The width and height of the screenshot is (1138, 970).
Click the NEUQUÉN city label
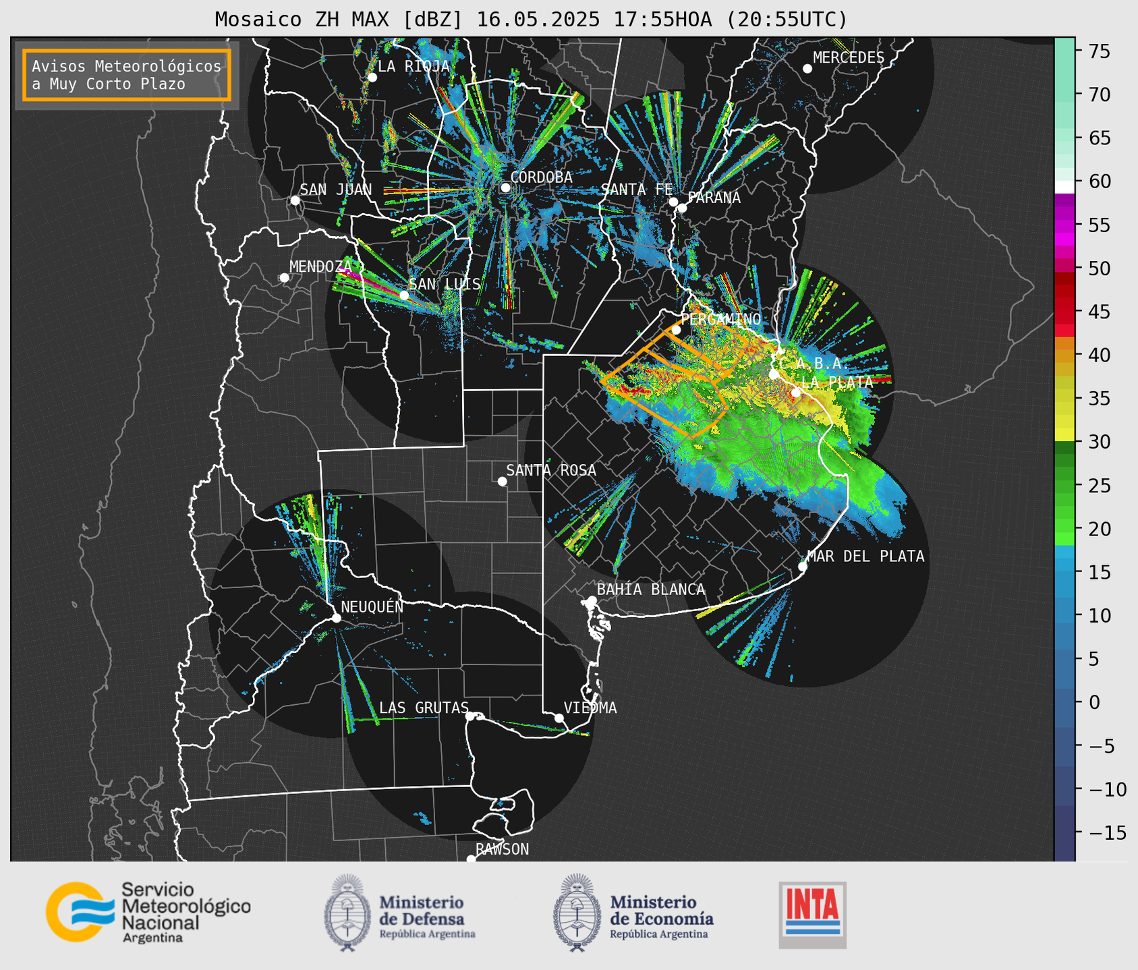click(x=372, y=606)
